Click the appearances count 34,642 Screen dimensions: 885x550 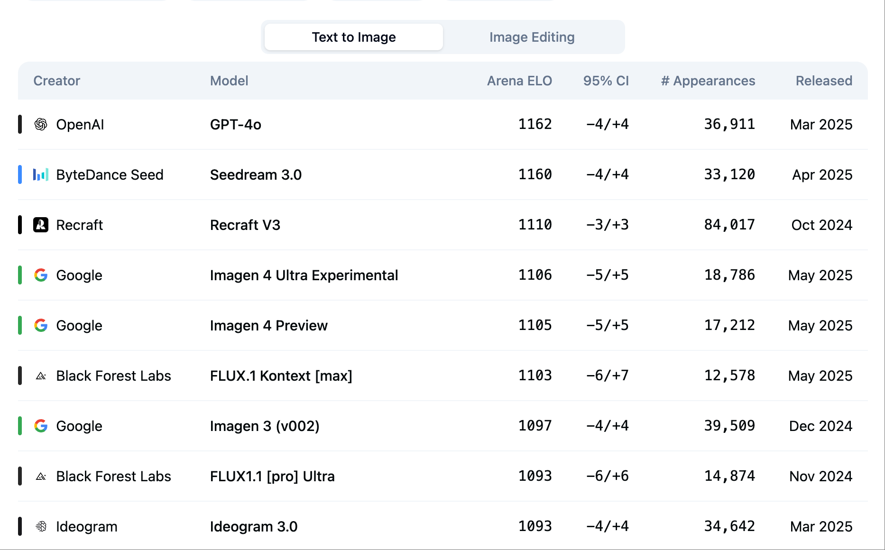click(729, 526)
